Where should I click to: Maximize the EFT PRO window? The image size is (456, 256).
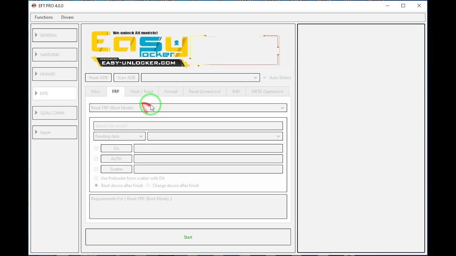403,6
